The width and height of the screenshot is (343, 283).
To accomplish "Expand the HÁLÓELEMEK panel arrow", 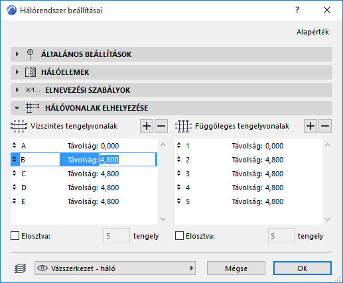I will [x=17, y=72].
